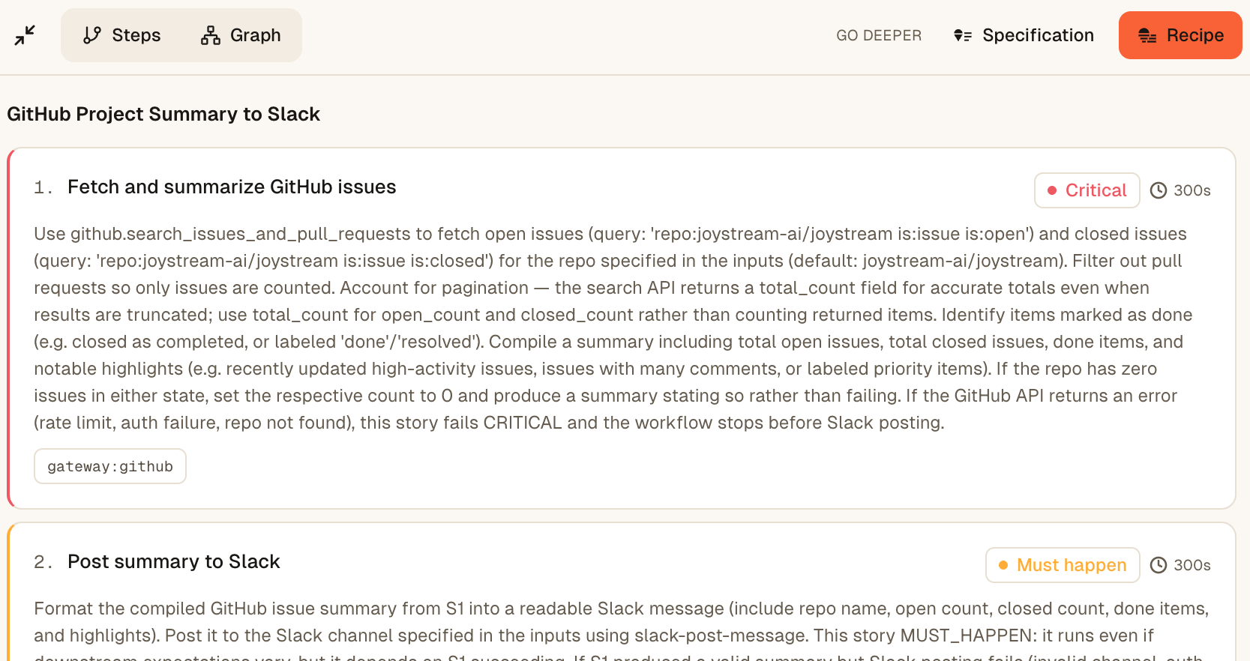
Task: Switch to the Steps tab
Action: pos(121,35)
